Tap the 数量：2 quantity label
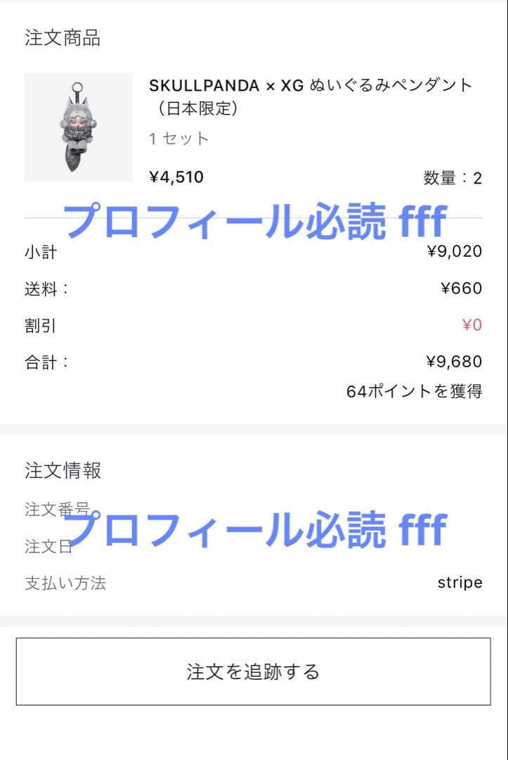The width and height of the screenshot is (508, 760). coord(452,178)
